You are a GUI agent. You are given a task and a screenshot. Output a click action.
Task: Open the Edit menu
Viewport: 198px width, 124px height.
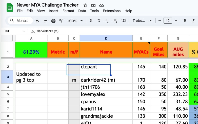click(x=30, y=11)
